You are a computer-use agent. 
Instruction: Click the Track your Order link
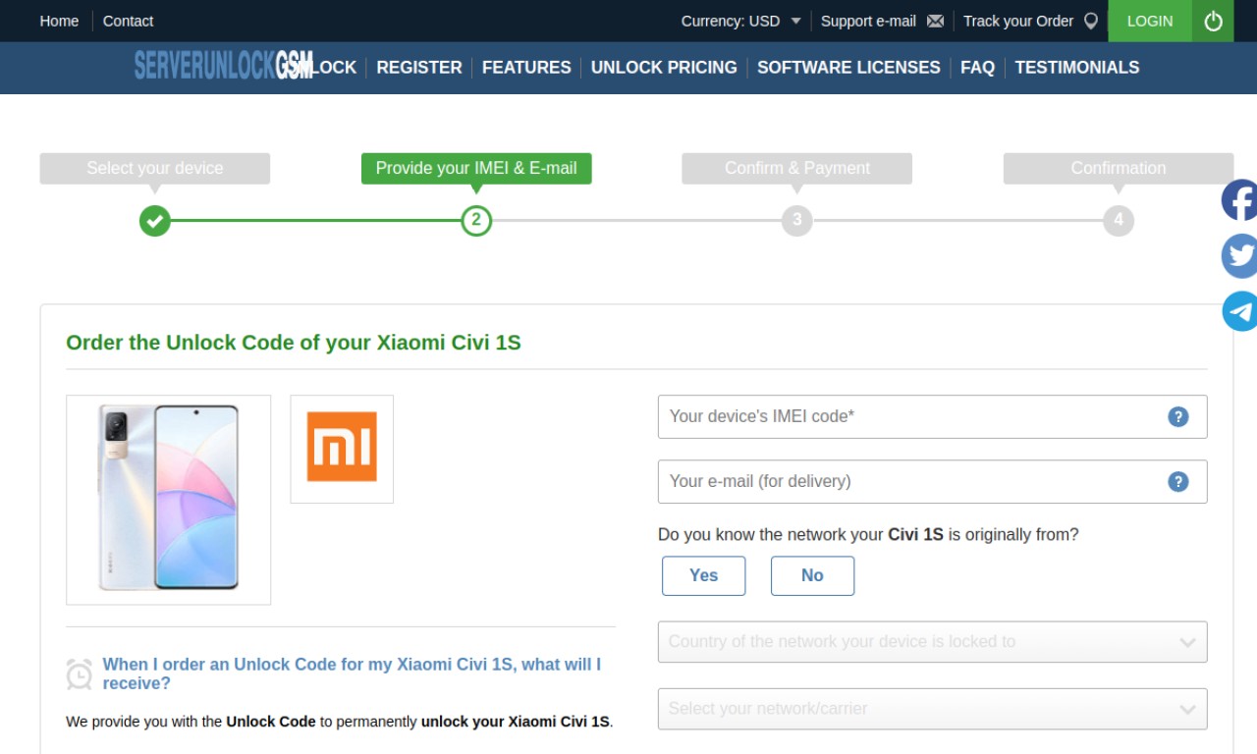tap(1018, 21)
